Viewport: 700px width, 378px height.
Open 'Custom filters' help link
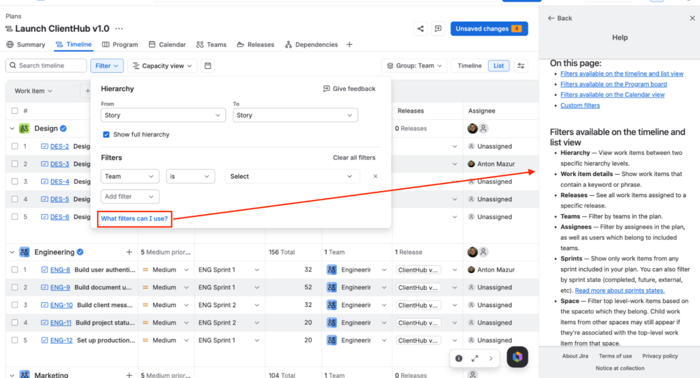(x=580, y=106)
